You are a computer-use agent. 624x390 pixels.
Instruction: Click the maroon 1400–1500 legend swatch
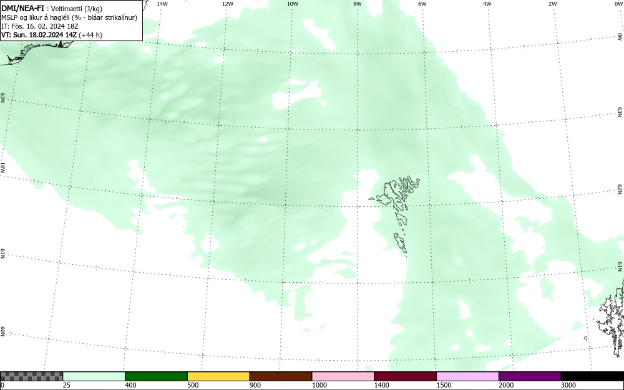pyautogui.click(x=405, y=376)
